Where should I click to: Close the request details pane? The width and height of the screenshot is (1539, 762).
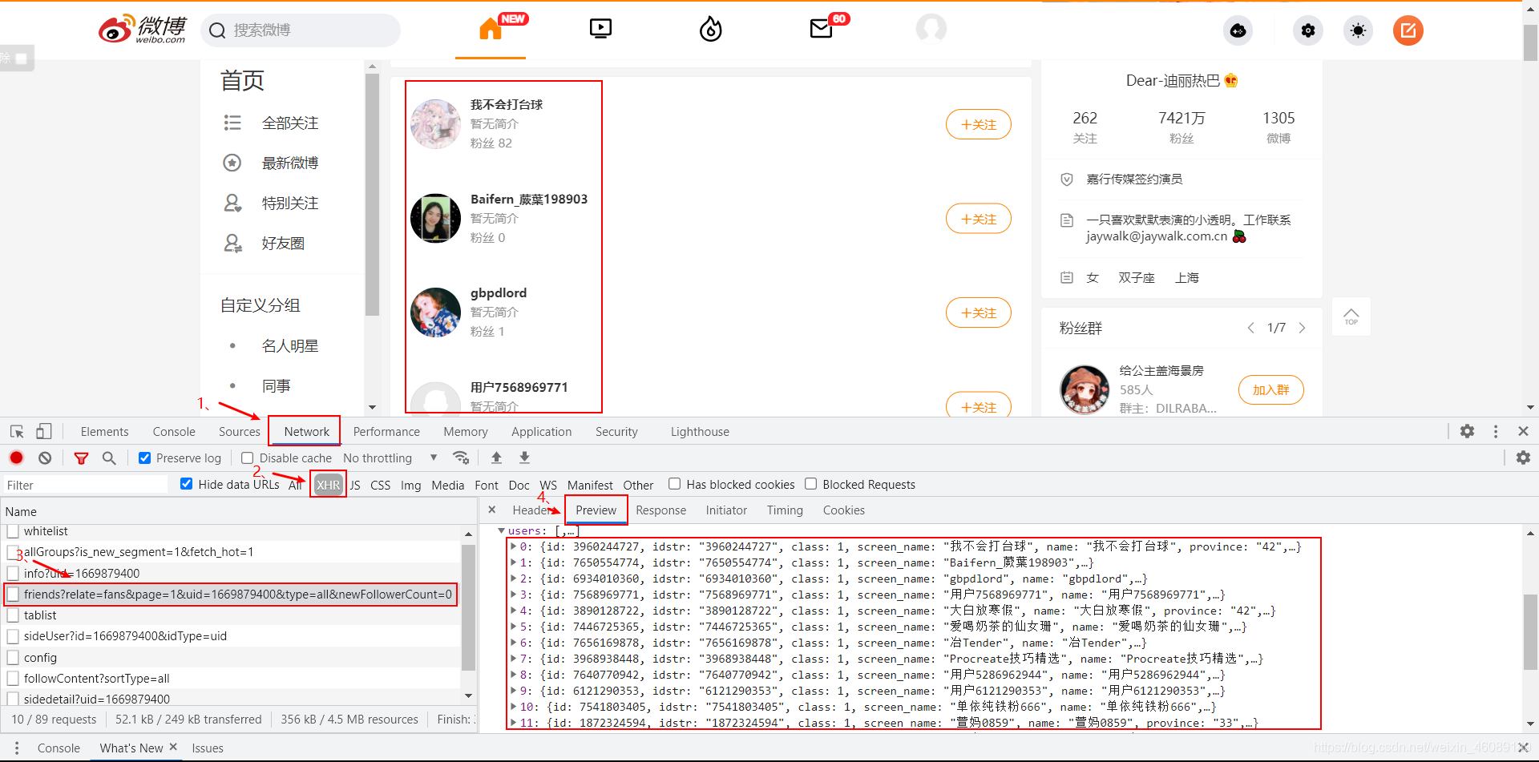[x=492, y=510]
